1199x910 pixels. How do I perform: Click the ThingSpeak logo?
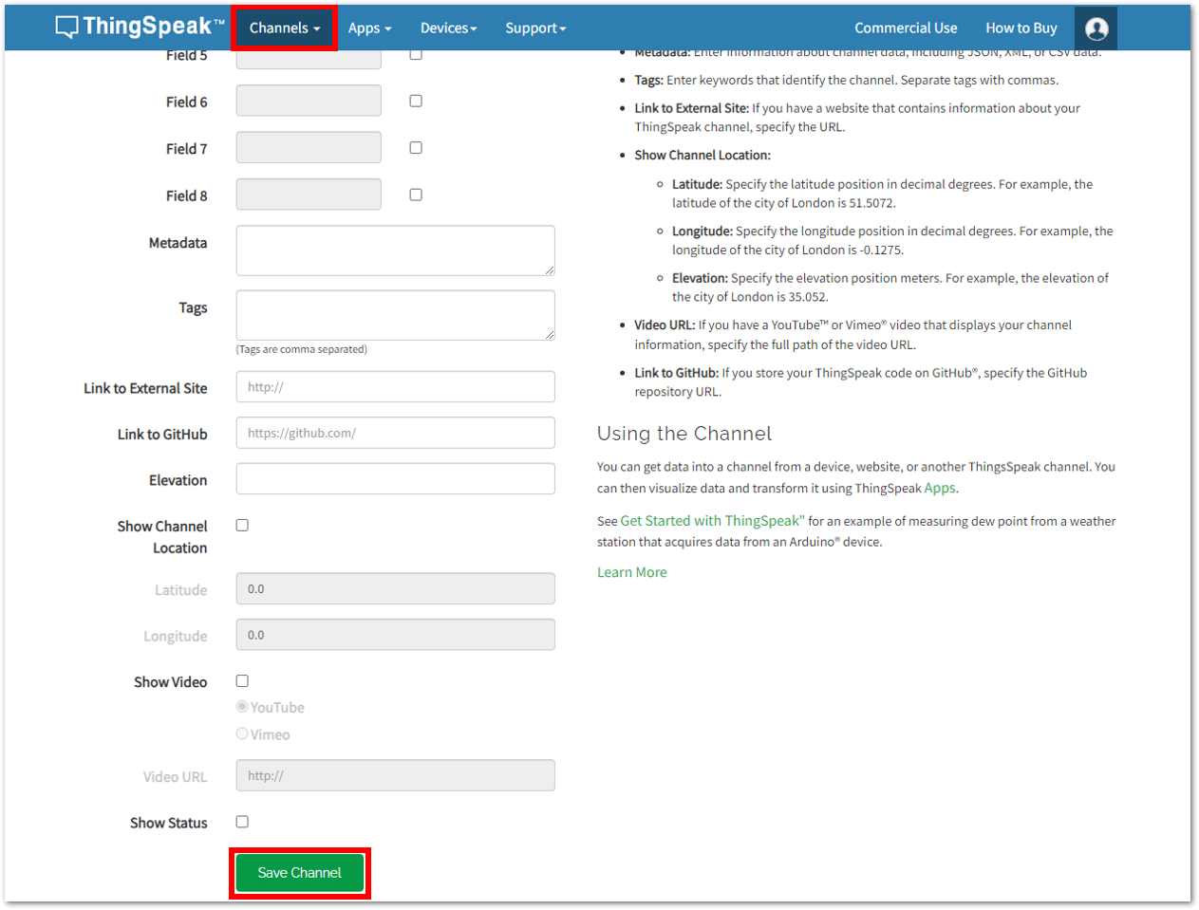point(141,27)
